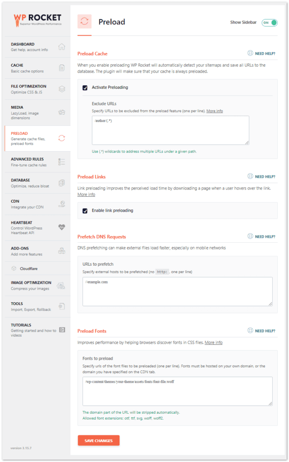Open the Dashboard menu item
289x462 pixels.
coord(38,47)
